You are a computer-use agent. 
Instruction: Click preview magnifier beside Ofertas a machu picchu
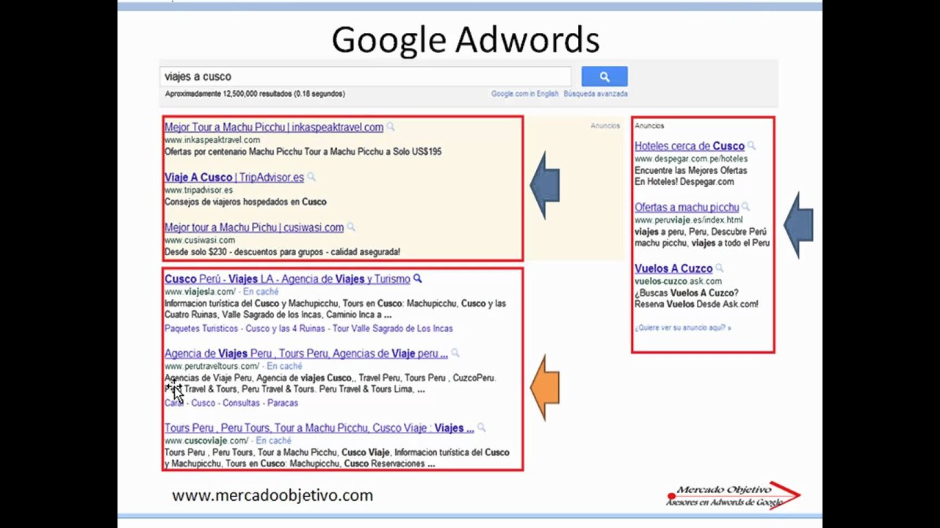[745, 208]
